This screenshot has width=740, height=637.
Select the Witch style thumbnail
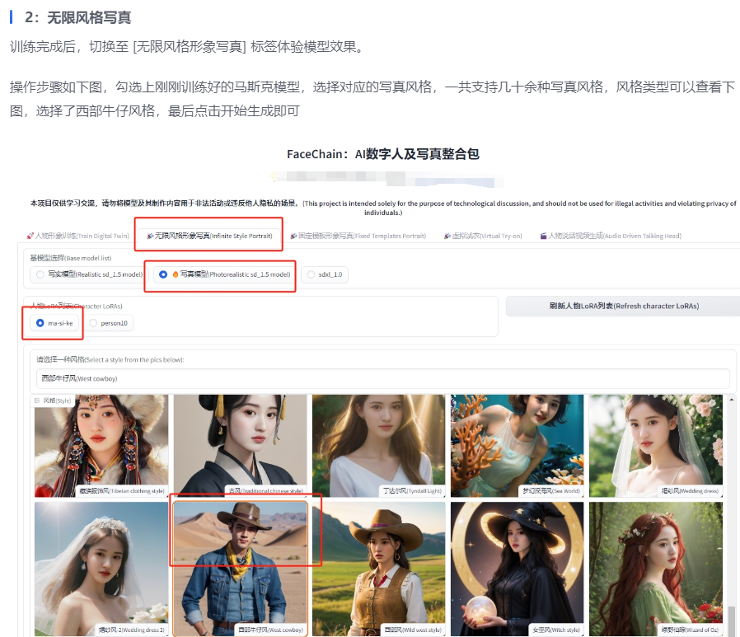517,569
